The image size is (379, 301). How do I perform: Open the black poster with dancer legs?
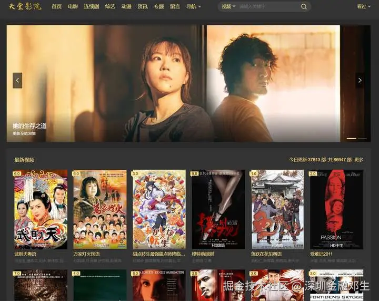pos(218,209)
